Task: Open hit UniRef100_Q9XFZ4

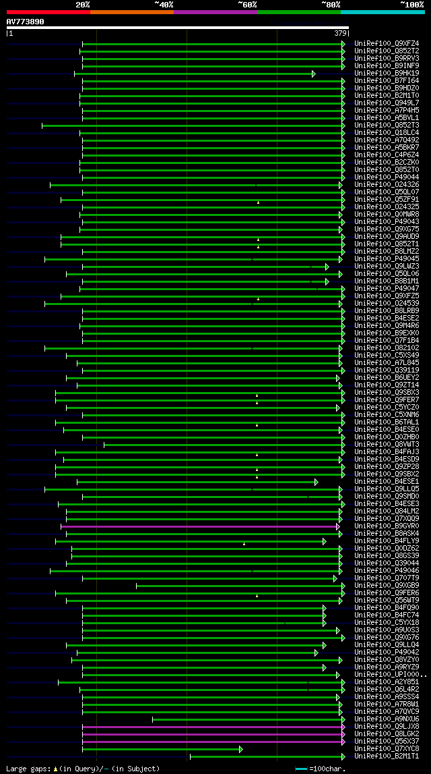Action: coord(387,44)
